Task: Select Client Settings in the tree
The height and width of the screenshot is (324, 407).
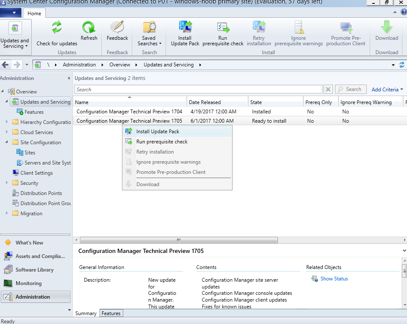Action: coord(36,173)
